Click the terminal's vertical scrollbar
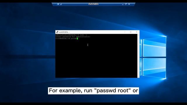 click(x=138, y=56)
